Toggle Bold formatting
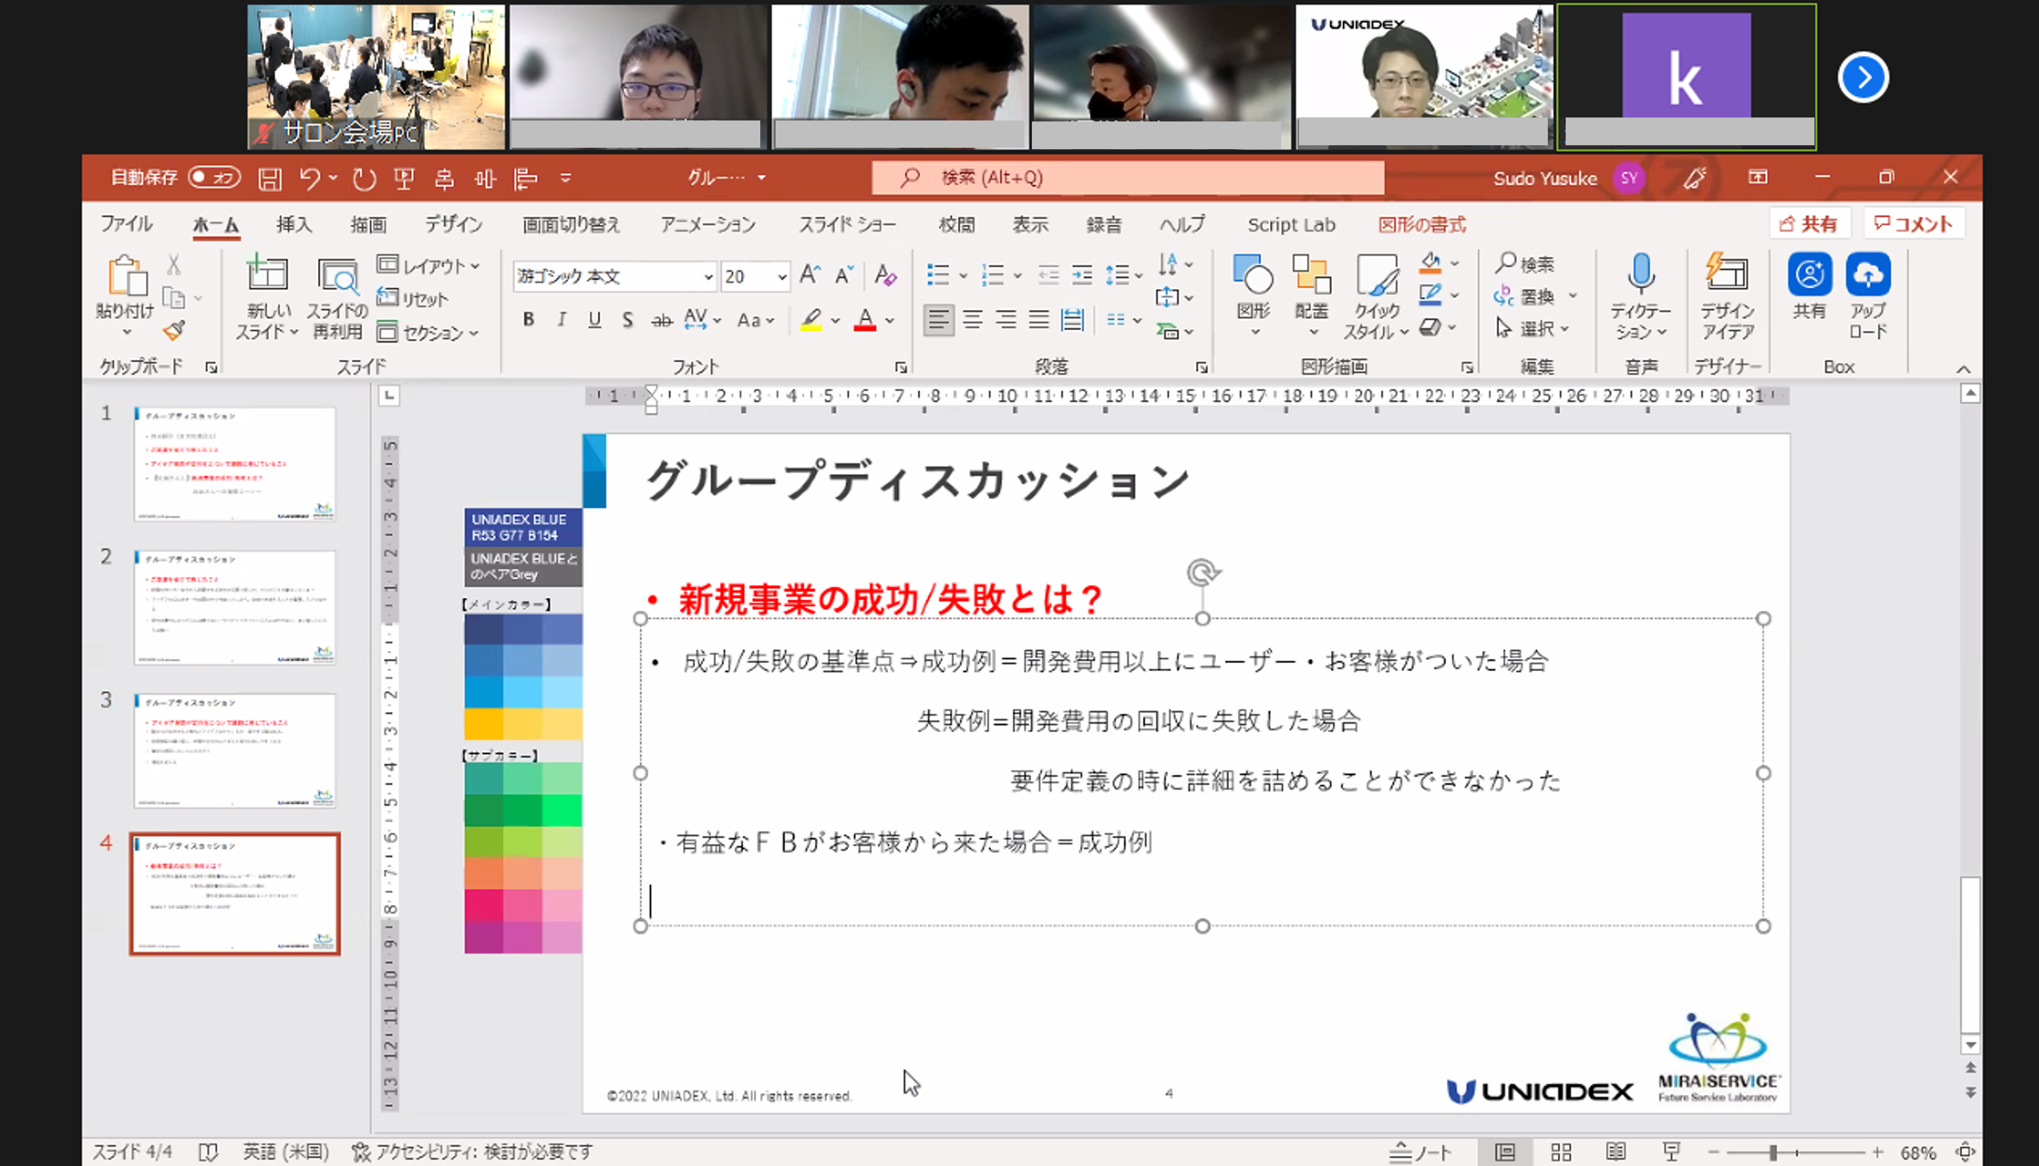This screenshot has height=1166, width=2039. (528, 320)
